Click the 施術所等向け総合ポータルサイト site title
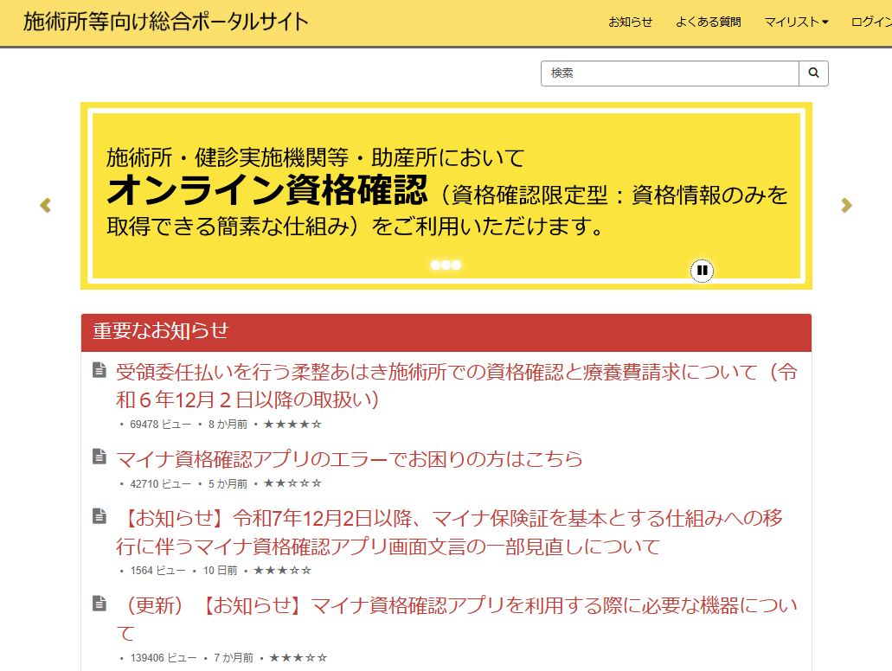 point(165,22)
